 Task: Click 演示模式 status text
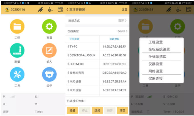click(137, 112)
